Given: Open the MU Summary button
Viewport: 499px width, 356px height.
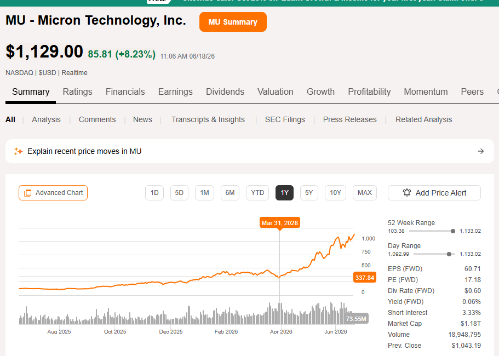Looking at the screenshot, I should point(233,22).
